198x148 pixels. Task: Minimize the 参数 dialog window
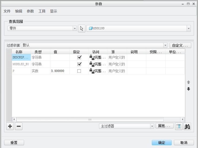pyautogui.click(x=183, y=4)
